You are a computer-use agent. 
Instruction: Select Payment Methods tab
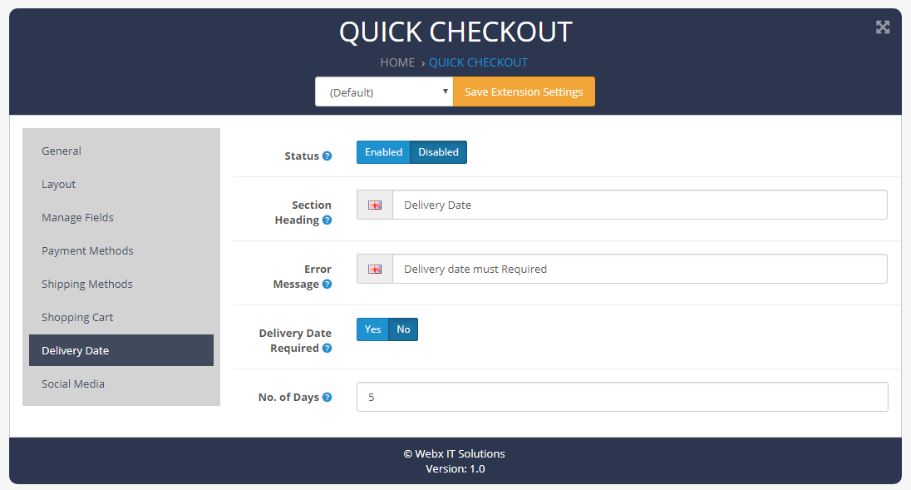coord(121,250)
